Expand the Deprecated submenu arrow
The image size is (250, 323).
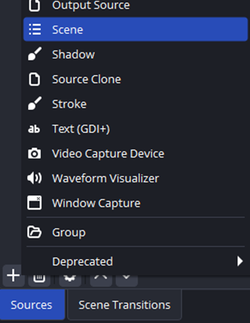[x=240, y=261]
